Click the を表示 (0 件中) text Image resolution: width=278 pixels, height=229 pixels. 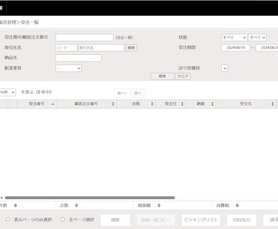36,92
